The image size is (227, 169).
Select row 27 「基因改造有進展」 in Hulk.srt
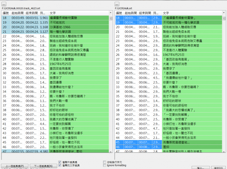coord(168,59)
